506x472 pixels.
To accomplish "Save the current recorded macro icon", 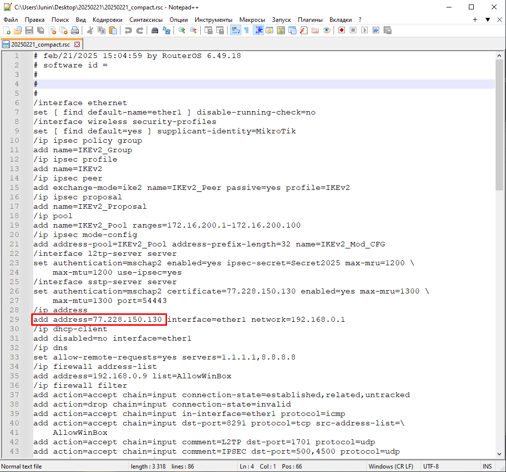I will click(388, 30).
